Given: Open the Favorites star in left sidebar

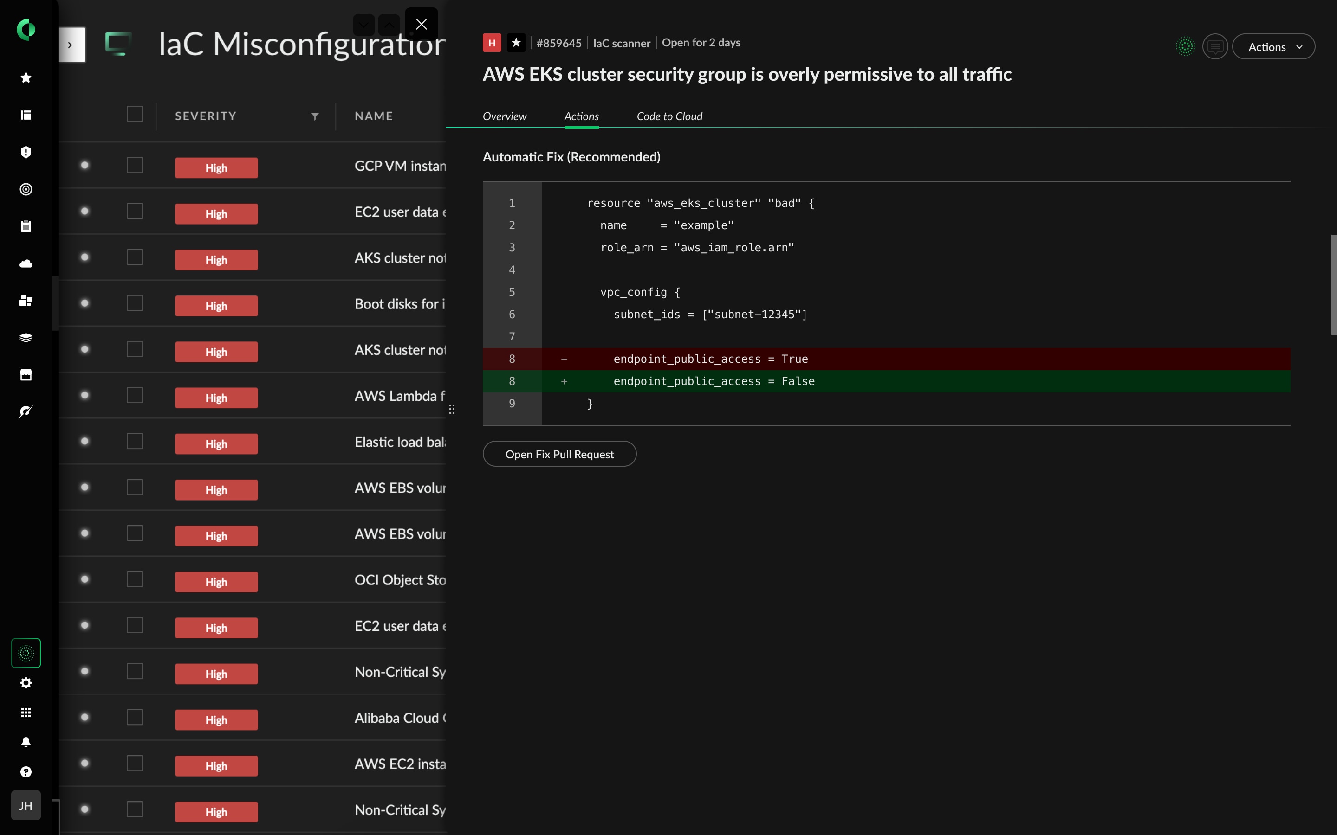Looking at the screenshot, I should coord(26,77).
